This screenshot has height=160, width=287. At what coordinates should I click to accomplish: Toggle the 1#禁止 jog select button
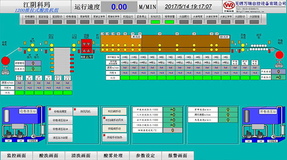[225, 63]
